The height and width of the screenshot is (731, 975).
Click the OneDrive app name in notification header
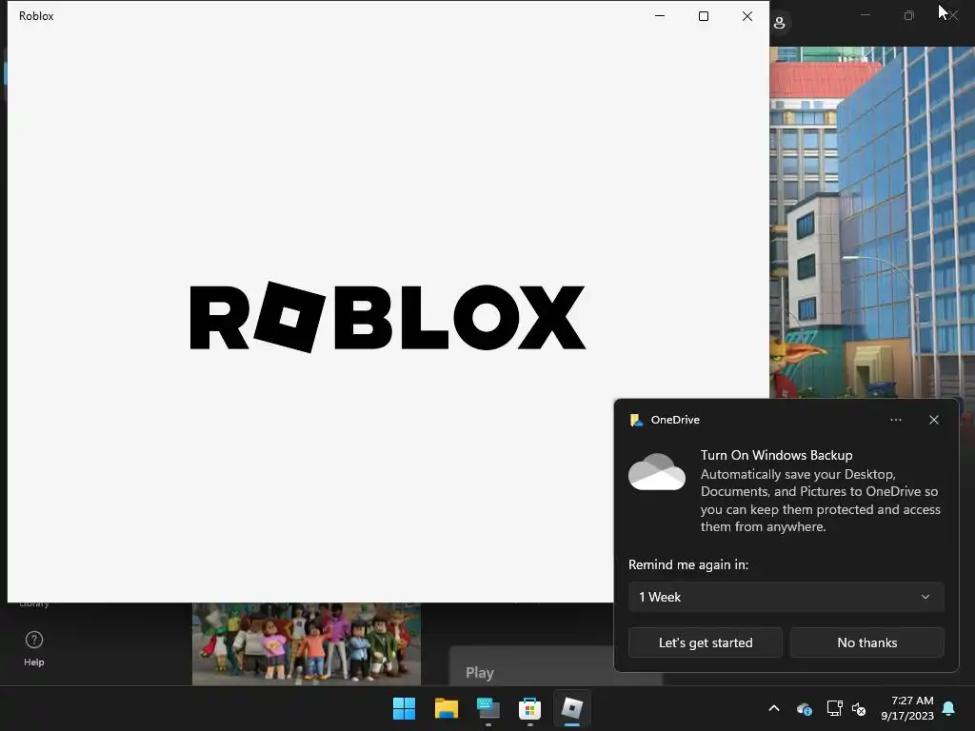[675, 420]
